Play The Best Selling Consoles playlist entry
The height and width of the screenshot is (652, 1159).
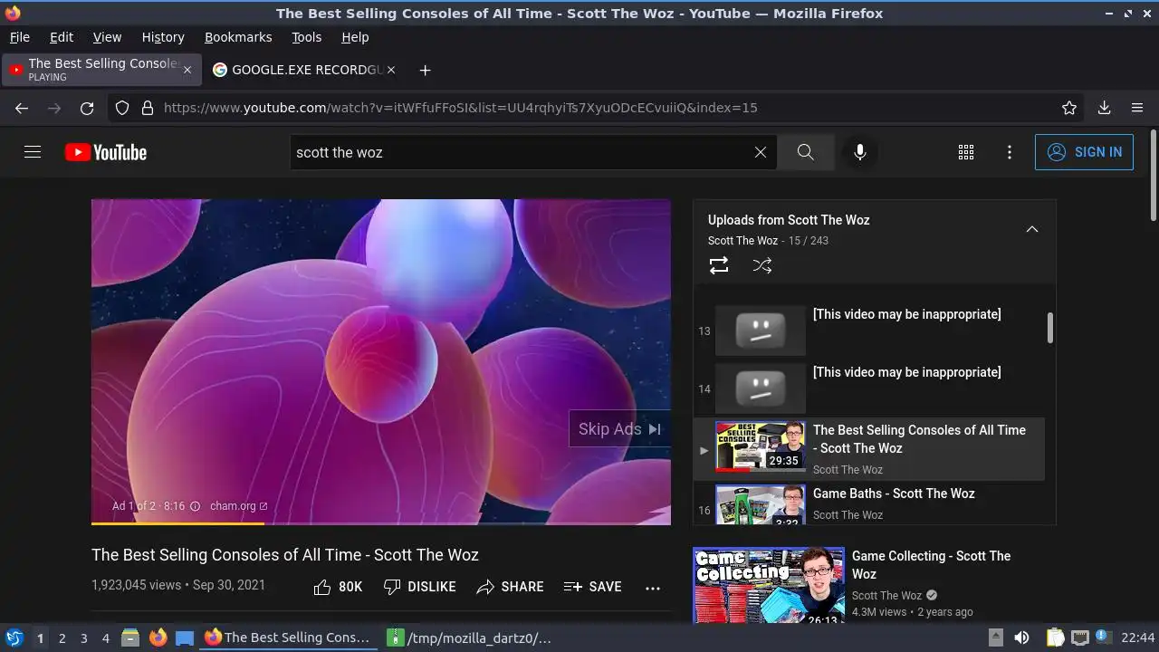tap(869, 449)
